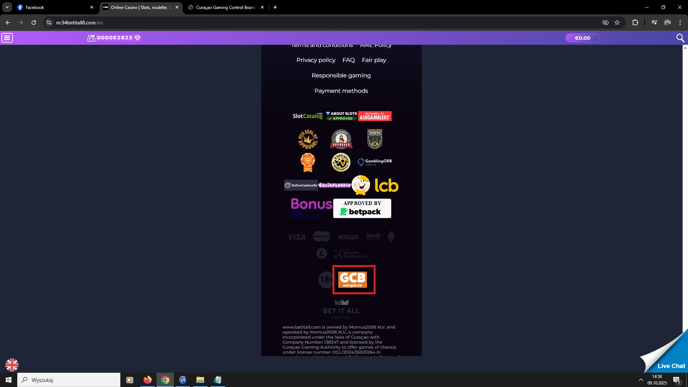Click the SlotCatalog logo
688x387 pixels.
pyautogui.click(x=307, y=116)
